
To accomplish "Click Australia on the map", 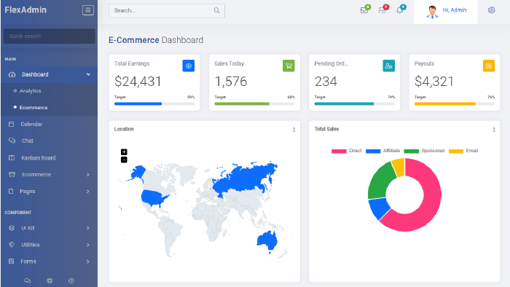I will [267, 242].
